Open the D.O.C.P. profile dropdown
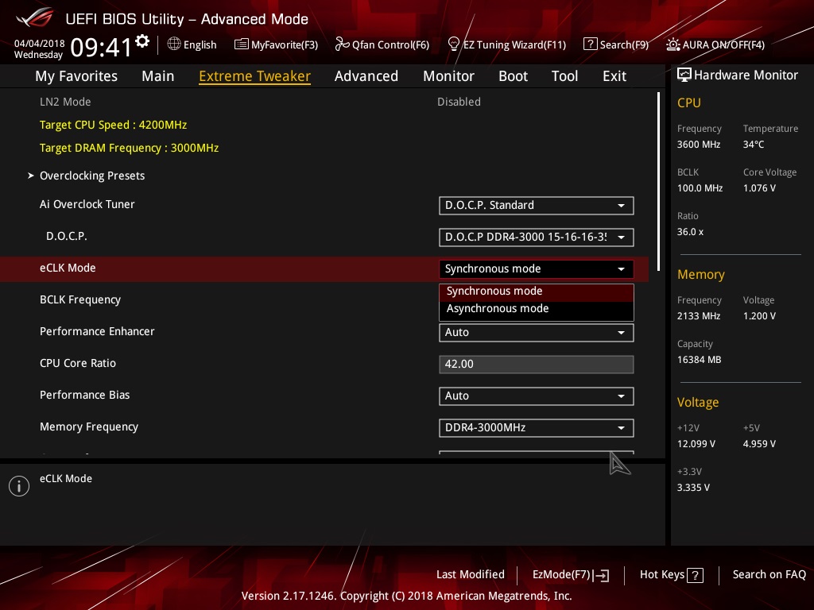Viewport: 814px width, 610px height. [x=537, y=237]
